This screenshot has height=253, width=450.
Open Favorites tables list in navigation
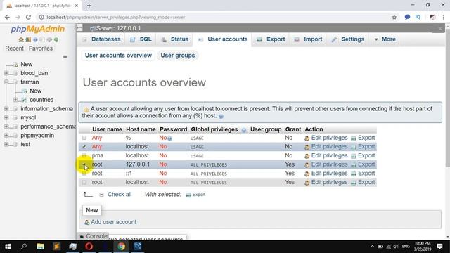[41, 48]
